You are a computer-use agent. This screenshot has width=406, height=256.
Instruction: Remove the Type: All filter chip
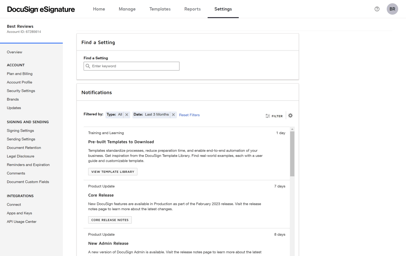click(127, 114)
